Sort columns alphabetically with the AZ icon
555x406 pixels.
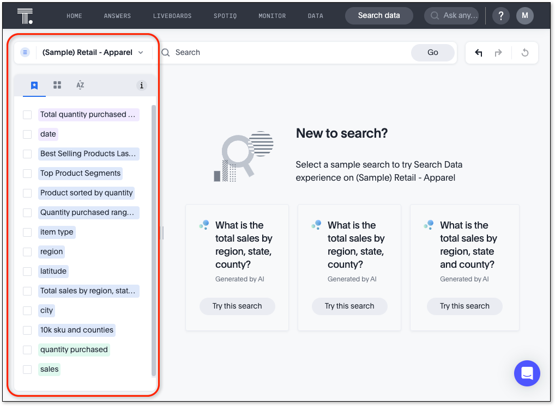tap(80, 85)
